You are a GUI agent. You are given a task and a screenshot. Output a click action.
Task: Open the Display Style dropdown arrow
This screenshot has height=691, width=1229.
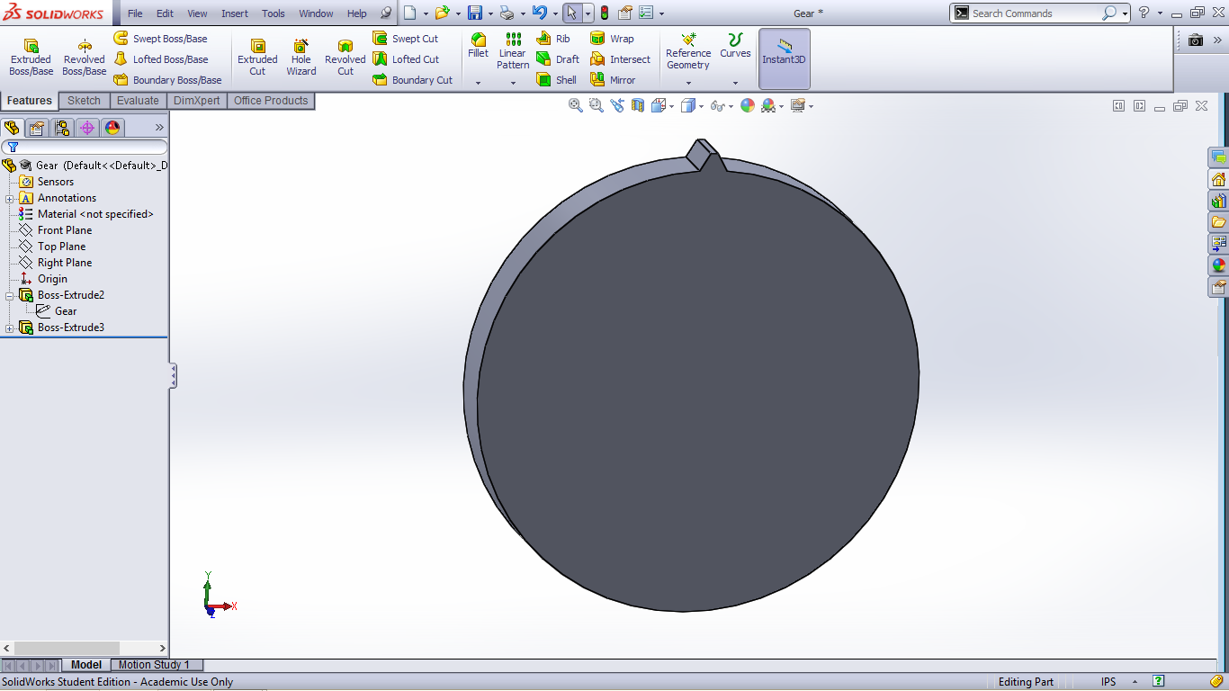pyautogui.click(x=703, y=106)
